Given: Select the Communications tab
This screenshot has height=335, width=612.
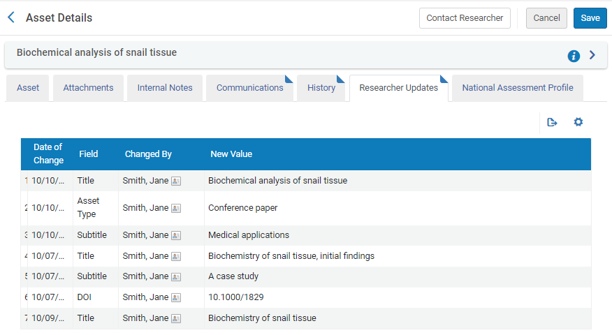Looking at the screenshot, I should point(249,88).
